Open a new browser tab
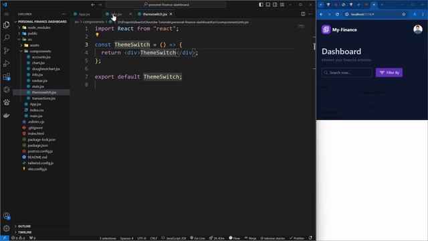 [382, 5]
